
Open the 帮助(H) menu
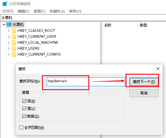pyautogui.click(x=75, y=11)
